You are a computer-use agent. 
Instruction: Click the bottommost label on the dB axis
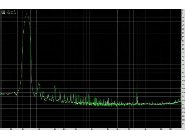(183, 124)
